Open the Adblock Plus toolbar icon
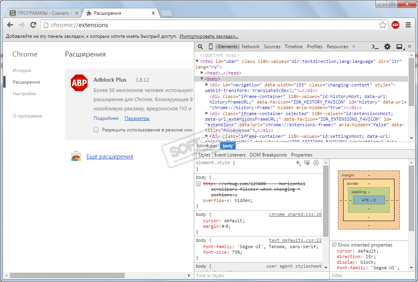Image resolution: width=418 pixels, height=282 pixels. (395, 25)
